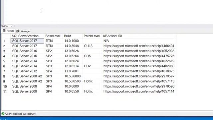Select build 13.0.5026 cell
Screen dimensions: 213x120
73,51
